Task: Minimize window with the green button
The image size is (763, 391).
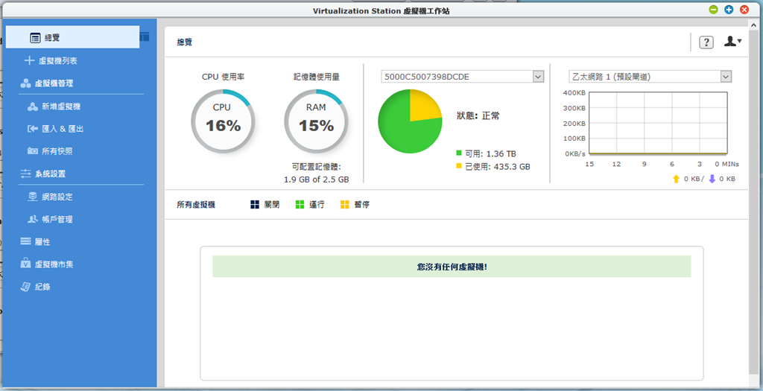Action: [x=713, y=10]
